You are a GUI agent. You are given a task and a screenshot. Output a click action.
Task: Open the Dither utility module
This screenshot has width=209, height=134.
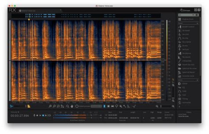tap(183, 84)
